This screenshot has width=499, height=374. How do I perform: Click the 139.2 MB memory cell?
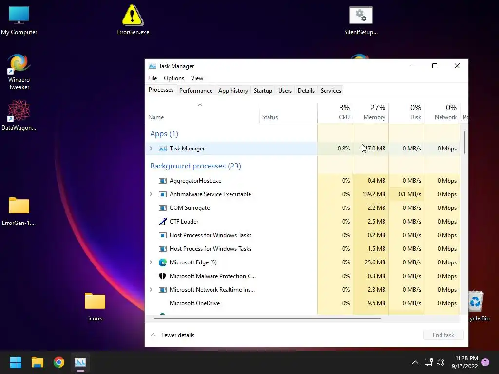click(371, 194)
